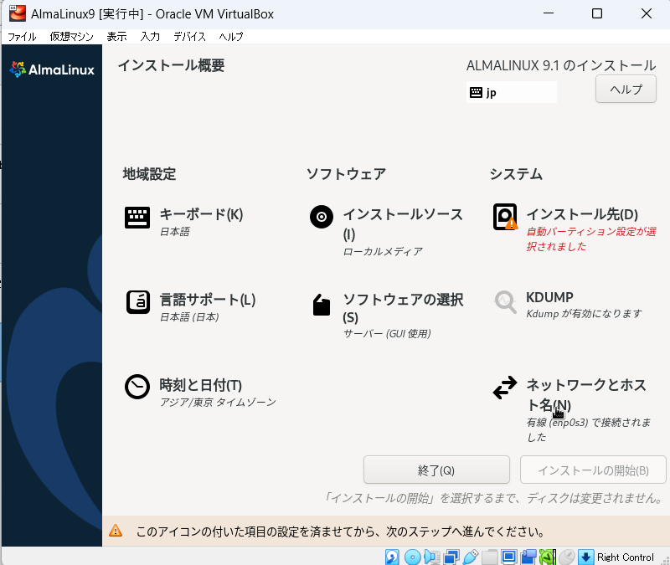Viewport: 670px width, 565px height.
Task: Click the VirtualBox window title icon
Action: point(18,13)
